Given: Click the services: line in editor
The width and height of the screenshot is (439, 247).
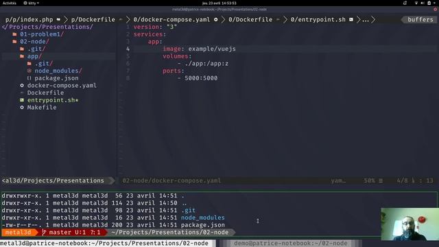Looking at the screenshot, I should [150, 34].
